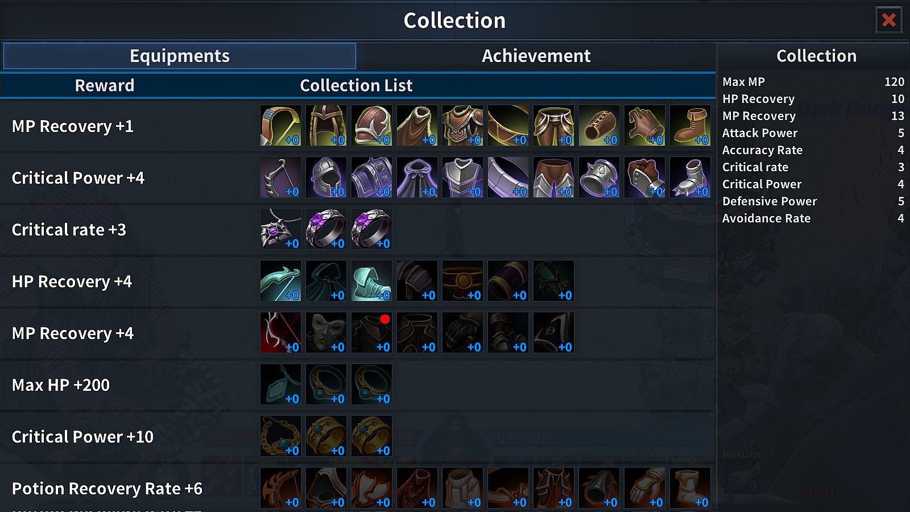Click the Reward column header

(x=105, y=85)
